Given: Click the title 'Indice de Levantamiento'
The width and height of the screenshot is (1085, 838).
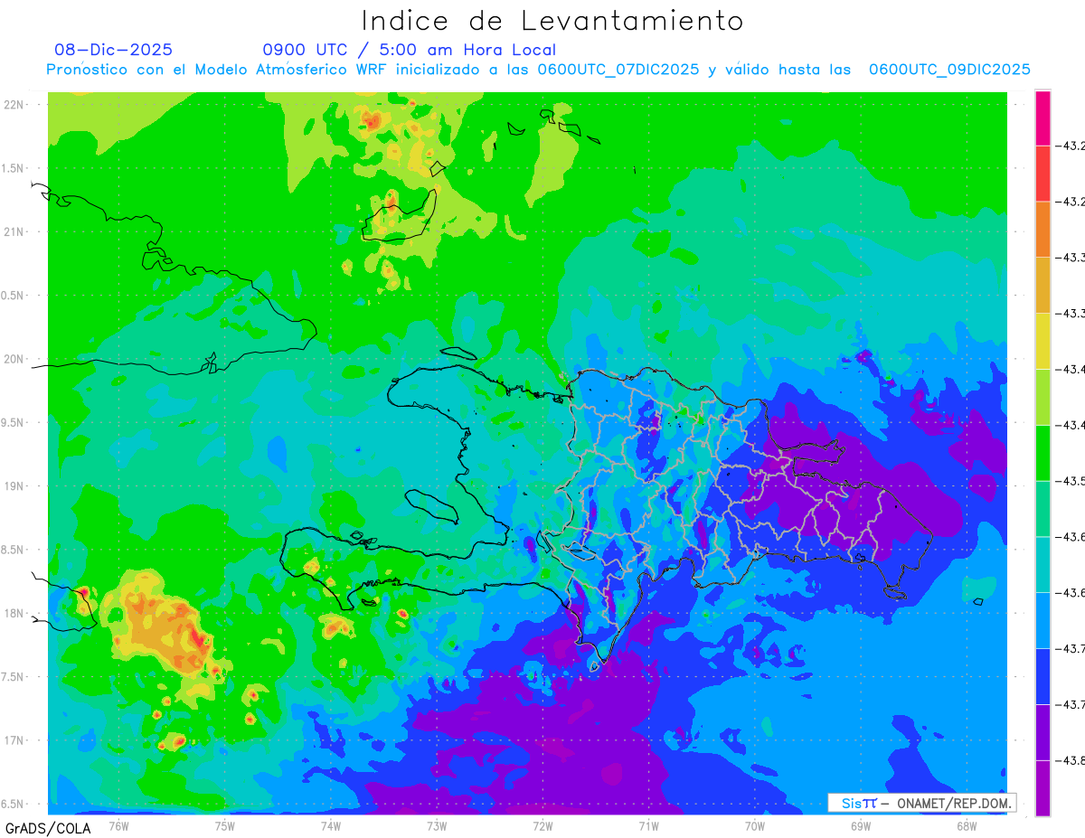Looking at the screenshot, I should click(552, 20).
